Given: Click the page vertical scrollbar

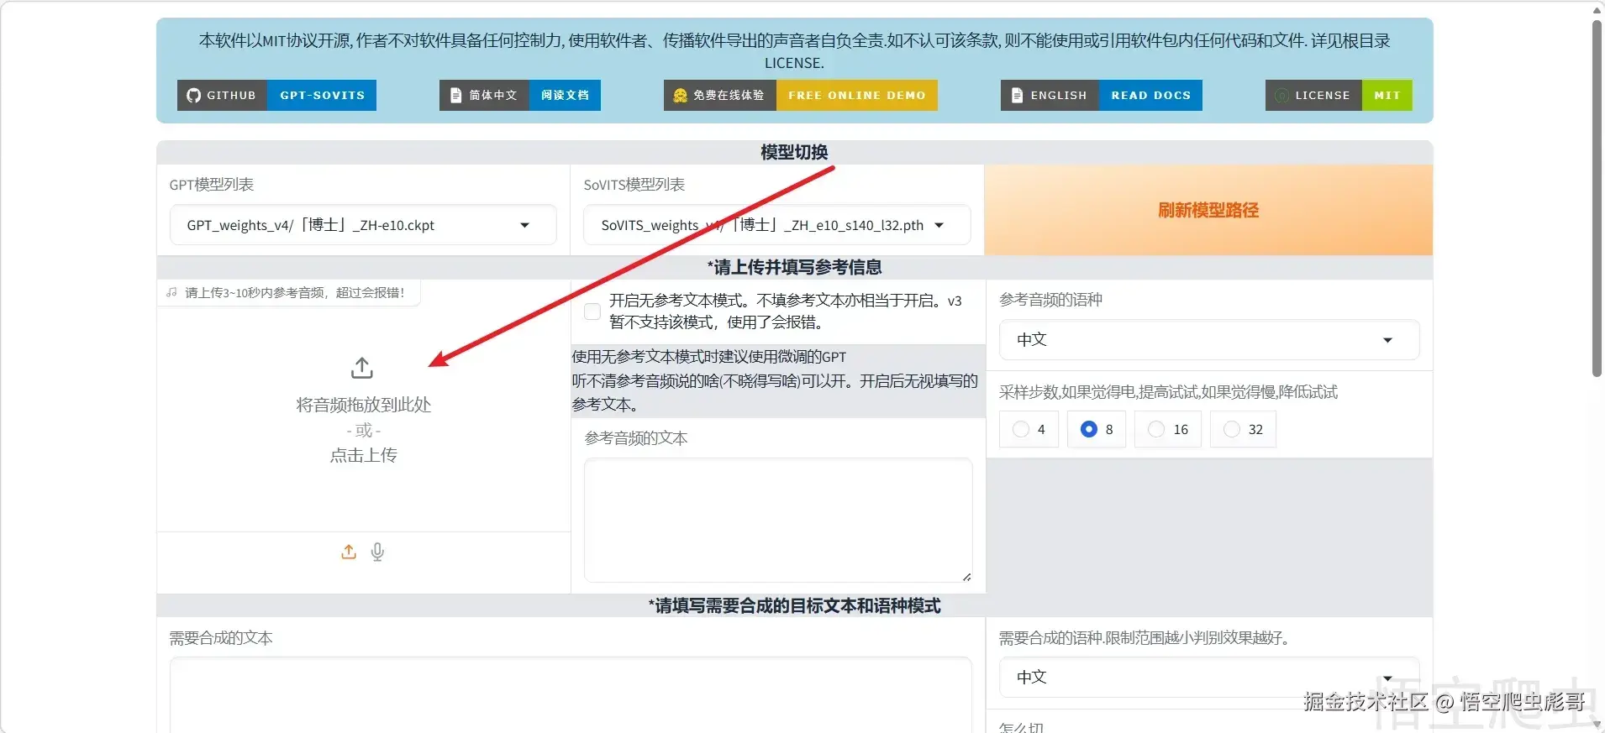Looking at the screenshot, I should (x=1597, y=197).
